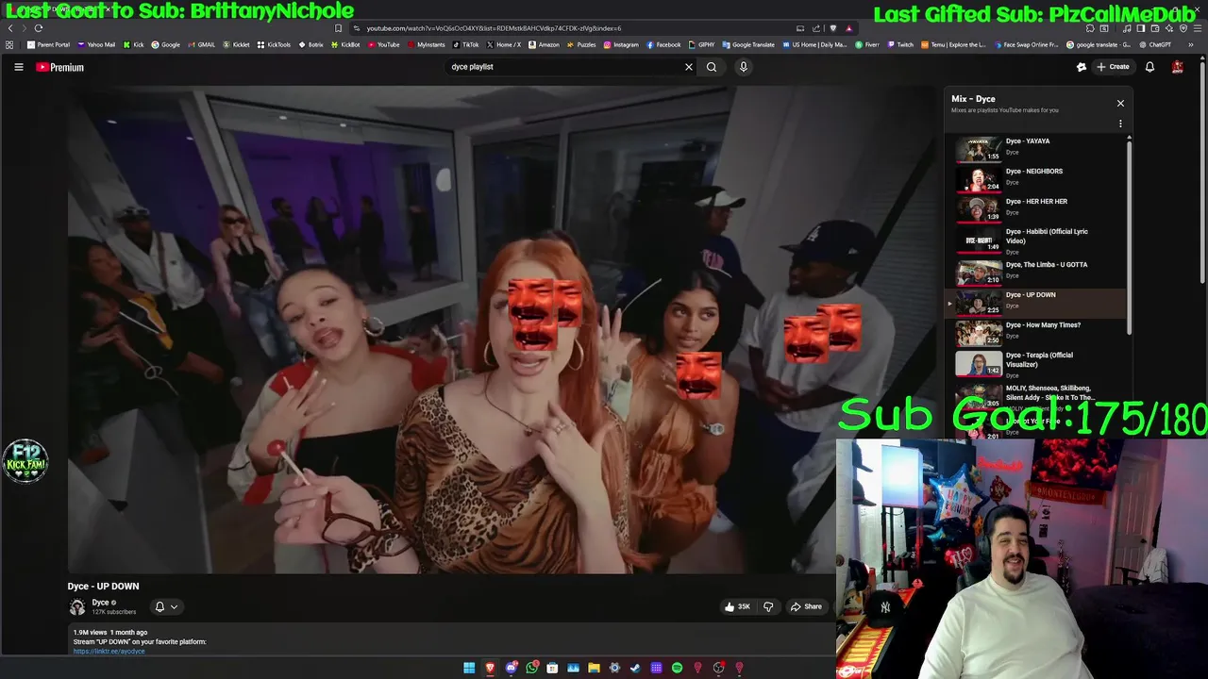
Task: Open the Fiverr bookmark
Action: (x=867, y=44)
